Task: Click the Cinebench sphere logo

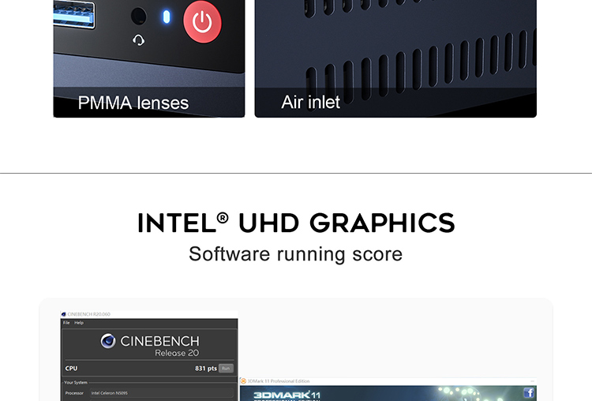Action: pos(108,341)
